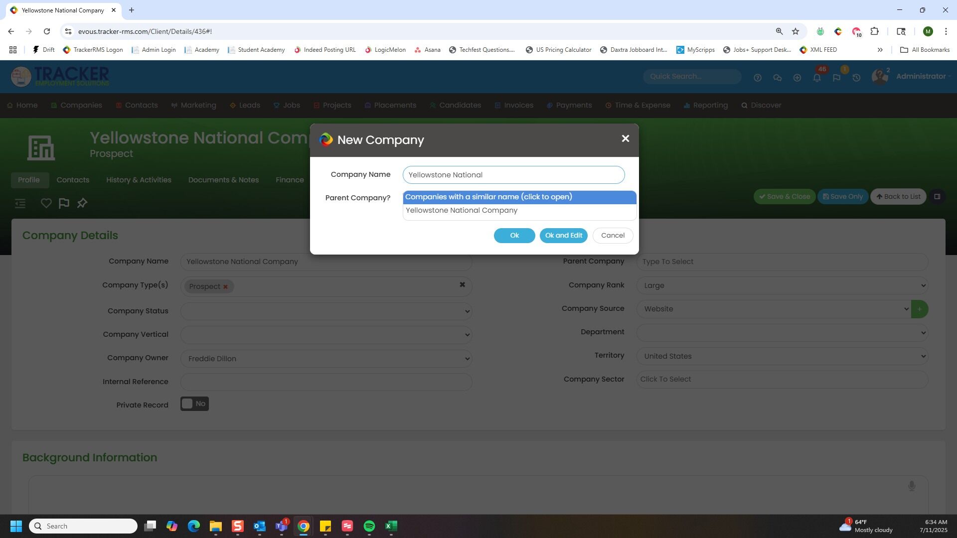Click the recent history clock icon
The width and height of the screenshot is (957, 538).
[x=856, y=78]
